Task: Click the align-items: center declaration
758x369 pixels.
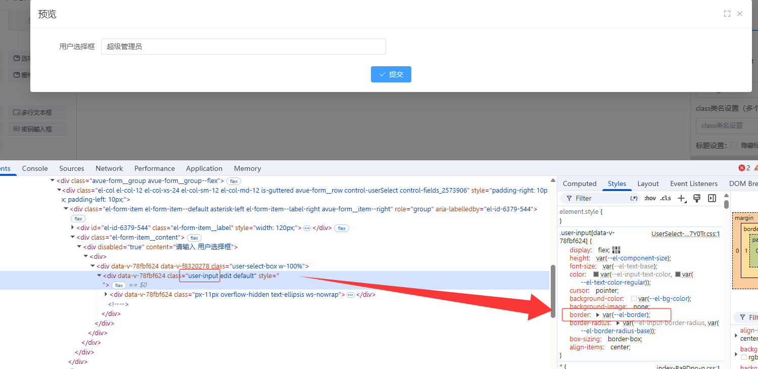Action: pyautogui.click(x=600, y=347)
